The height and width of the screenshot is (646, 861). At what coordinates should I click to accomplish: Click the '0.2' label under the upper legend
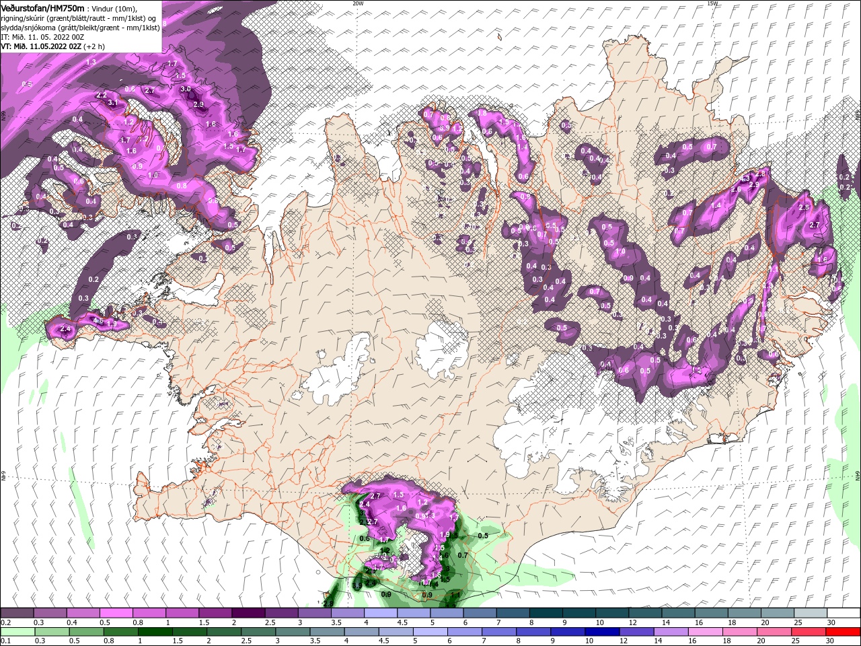point(5,622)
